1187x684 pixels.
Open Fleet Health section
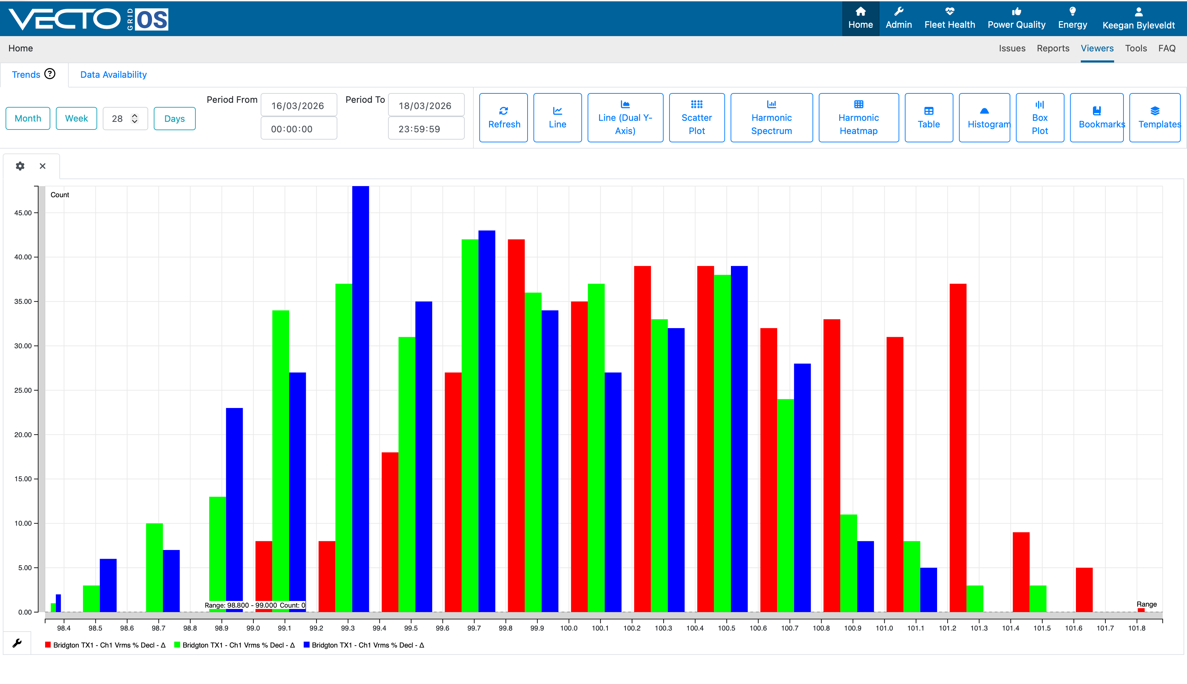click(x=949, y=18)
